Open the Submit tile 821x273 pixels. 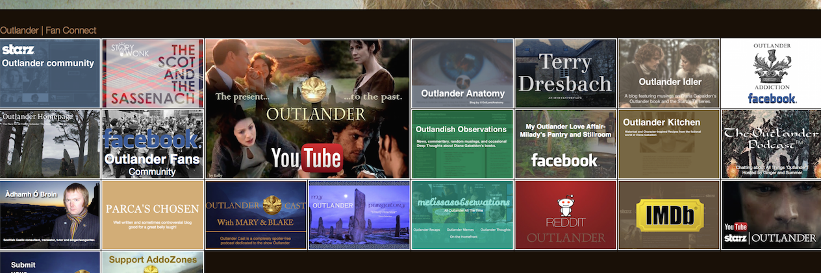click(x=50, y=262)
